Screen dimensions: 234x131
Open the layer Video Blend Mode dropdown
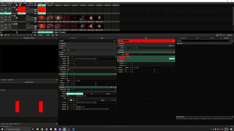point(70,57)
